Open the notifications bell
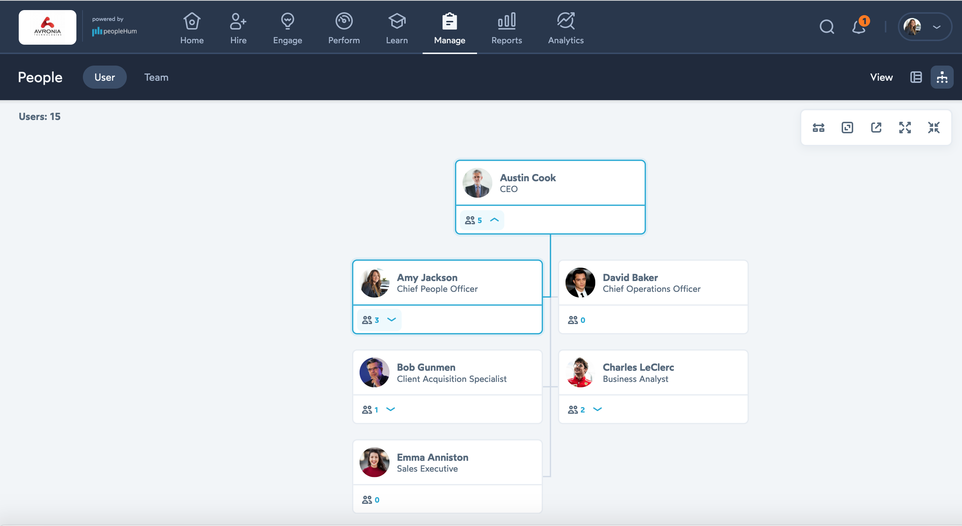This screenshot has width=962, height=526. pyautogui.click(x=859, y=27)
